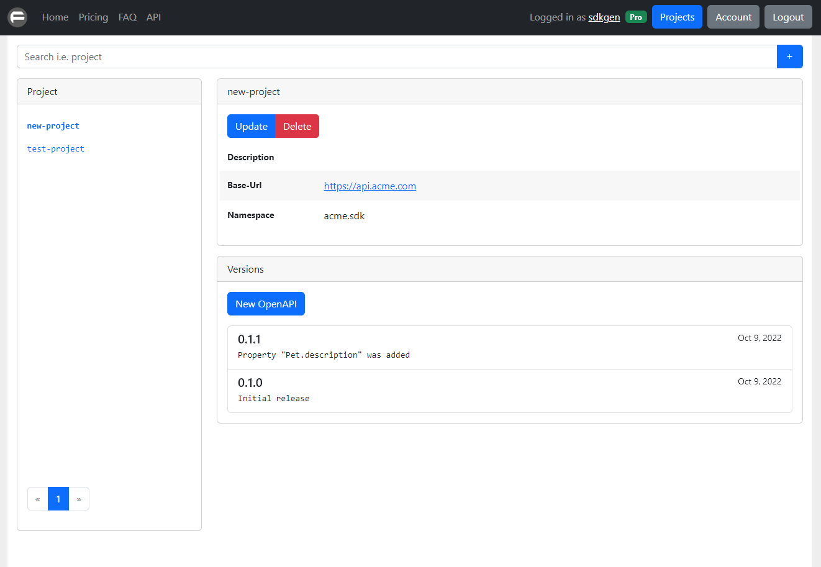Click the acme.sdk namespace value
Screen dimensions: 821x567
[x=345, y=216]
